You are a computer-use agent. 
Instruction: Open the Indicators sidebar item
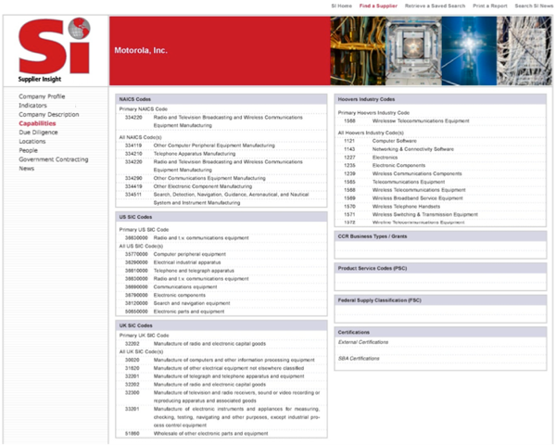(x=32, y=106)
